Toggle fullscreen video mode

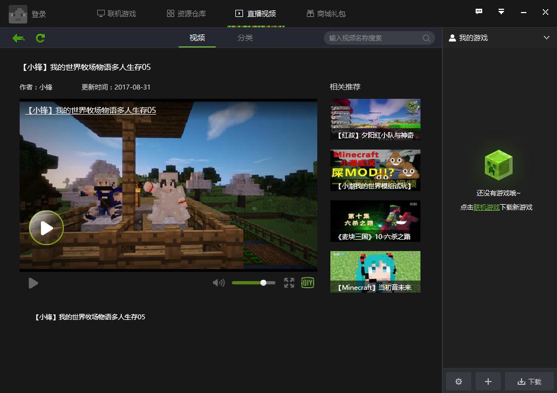(289, 283)
